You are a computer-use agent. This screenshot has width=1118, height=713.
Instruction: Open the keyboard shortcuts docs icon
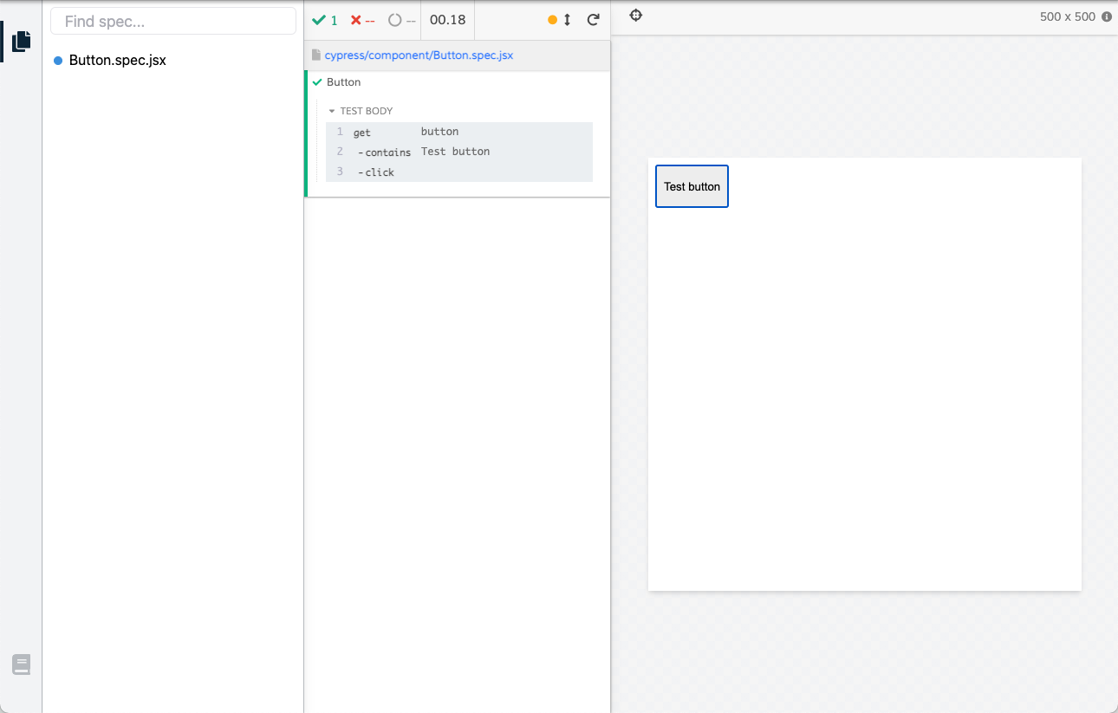[21, 664]
